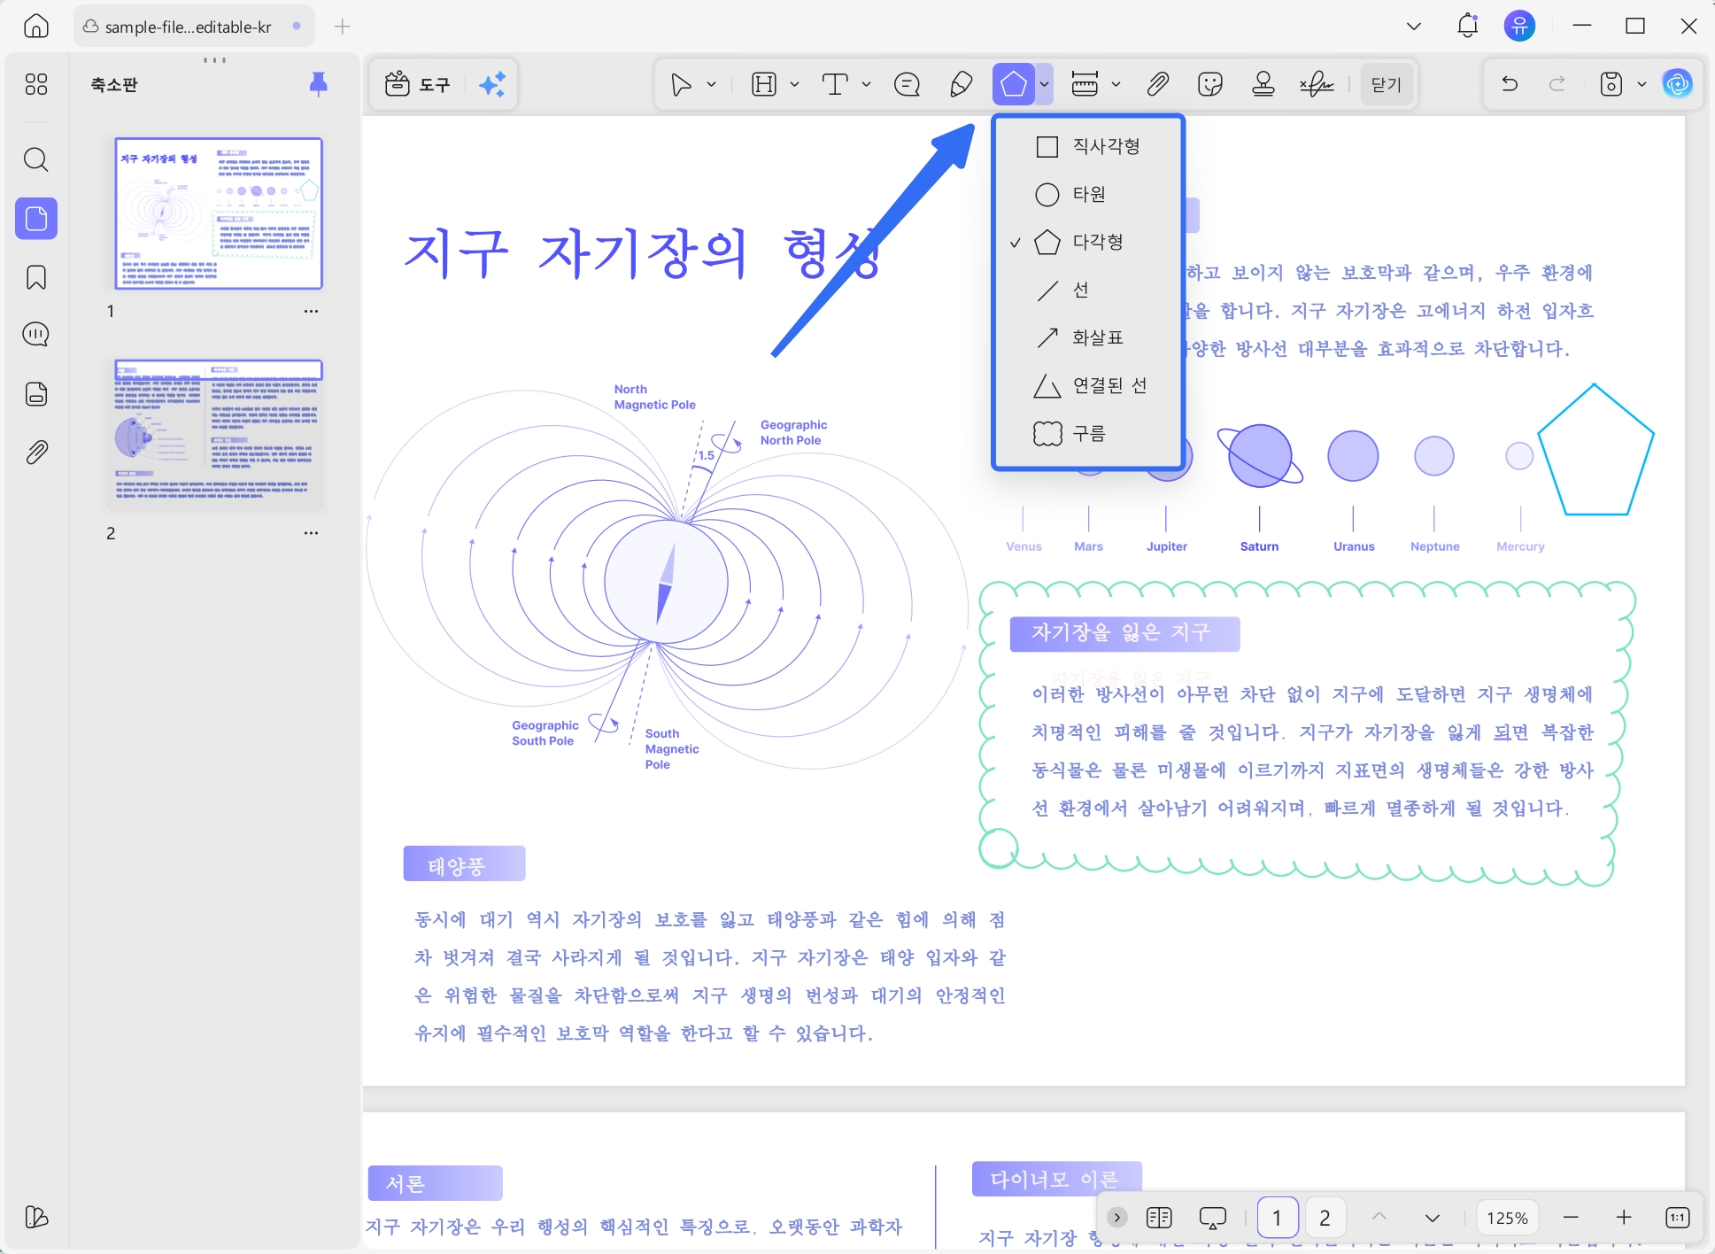The image size is (1715, 1254).
Task: Open the stamp tool
Action: click(1263, 84)
